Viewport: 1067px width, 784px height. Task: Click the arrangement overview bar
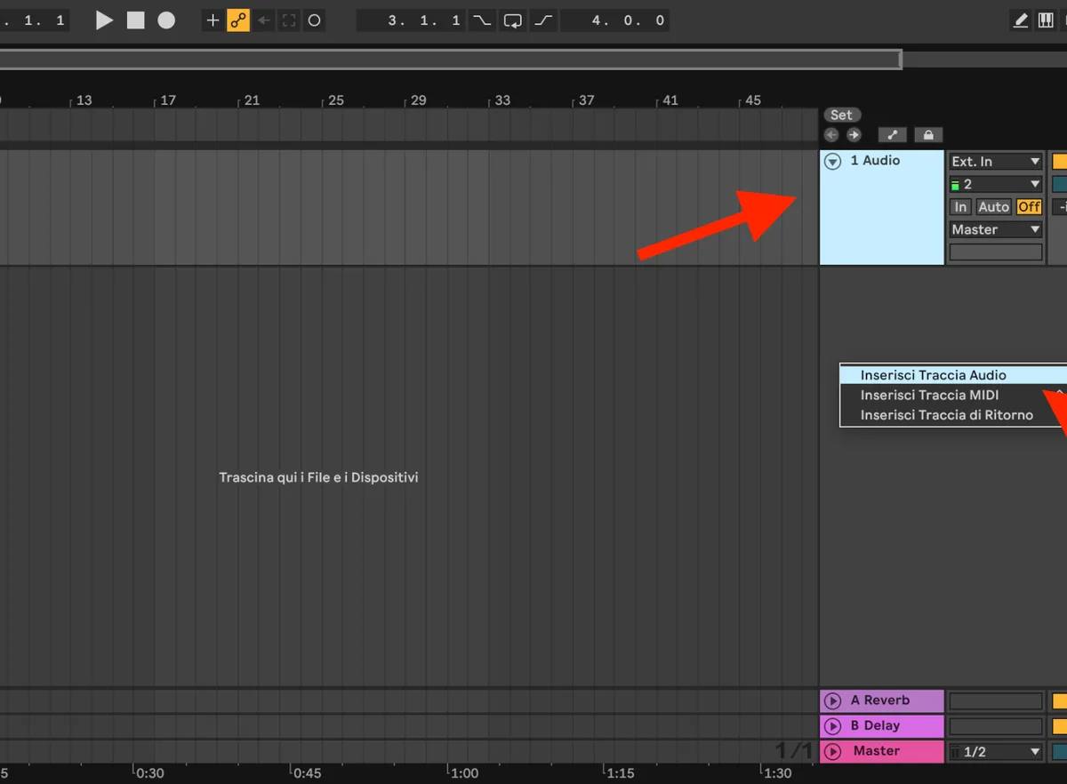point(450,59)
